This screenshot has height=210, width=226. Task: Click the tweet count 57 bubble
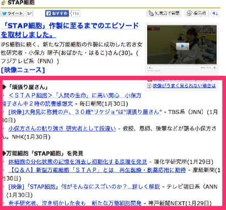[x=29, y=13]
